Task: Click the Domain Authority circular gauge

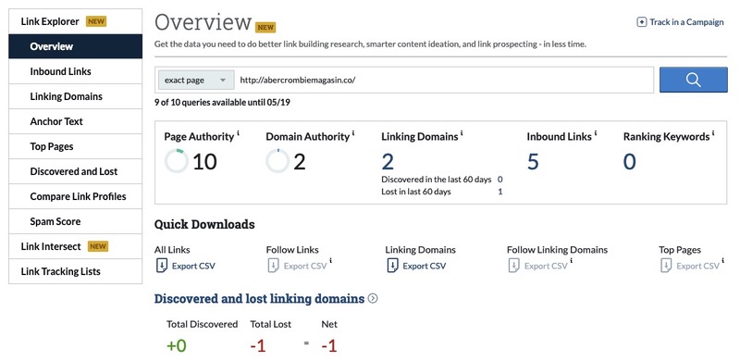Action: 277,161
